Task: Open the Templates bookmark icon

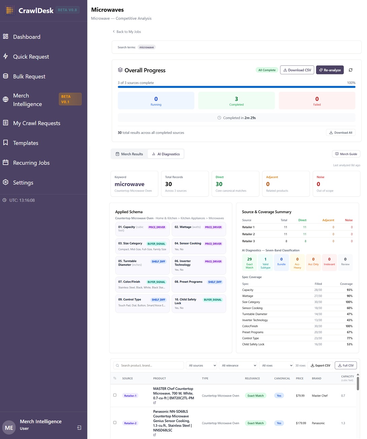Action: 6,143
